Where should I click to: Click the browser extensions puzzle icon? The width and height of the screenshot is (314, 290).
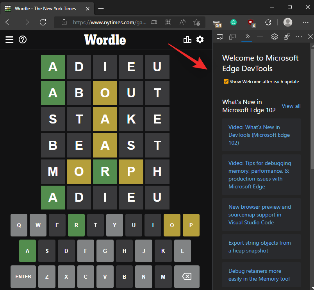tap(268, 22)
